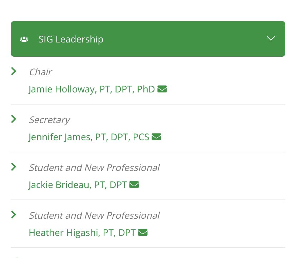Click the group people icon in header
The image size is (296, 258).
tap(24, 39)
